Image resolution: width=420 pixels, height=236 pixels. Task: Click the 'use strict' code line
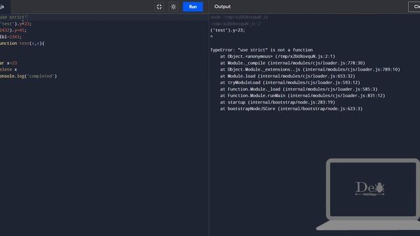click(x=13, y=17)
